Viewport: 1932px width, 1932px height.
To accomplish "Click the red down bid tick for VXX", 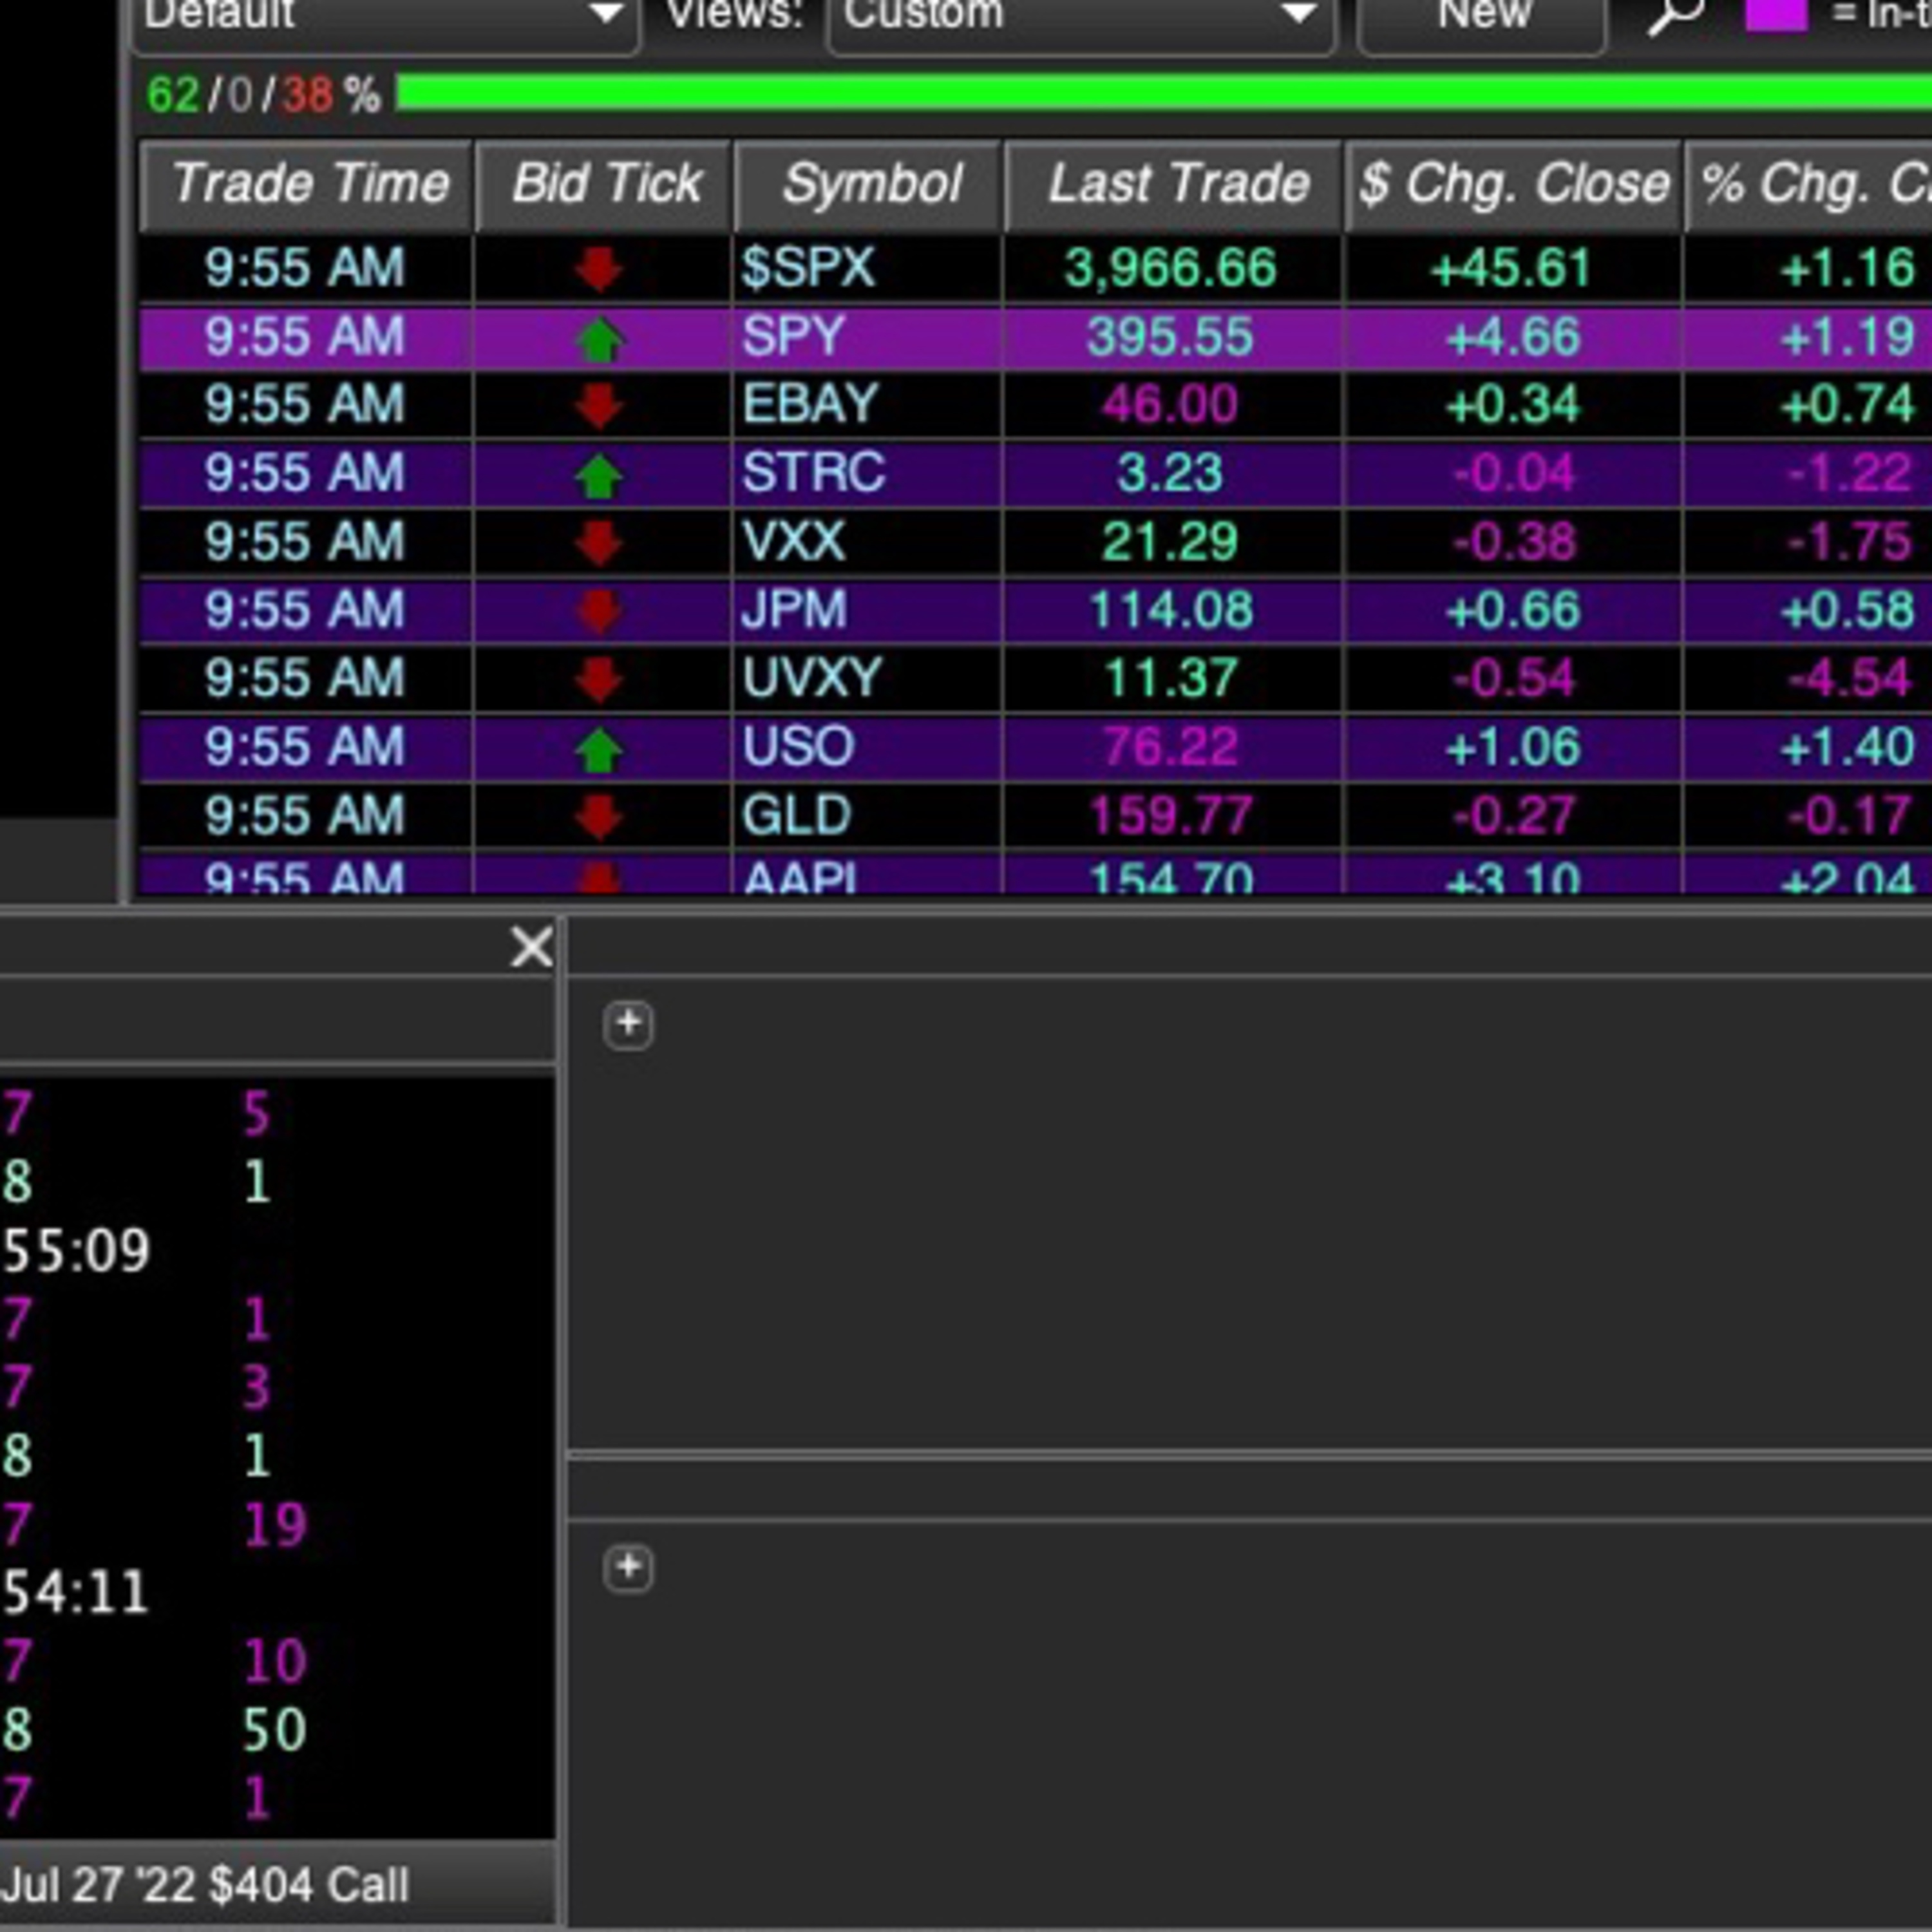I will (599, 543).
